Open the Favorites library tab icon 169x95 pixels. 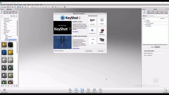(16, 12)
